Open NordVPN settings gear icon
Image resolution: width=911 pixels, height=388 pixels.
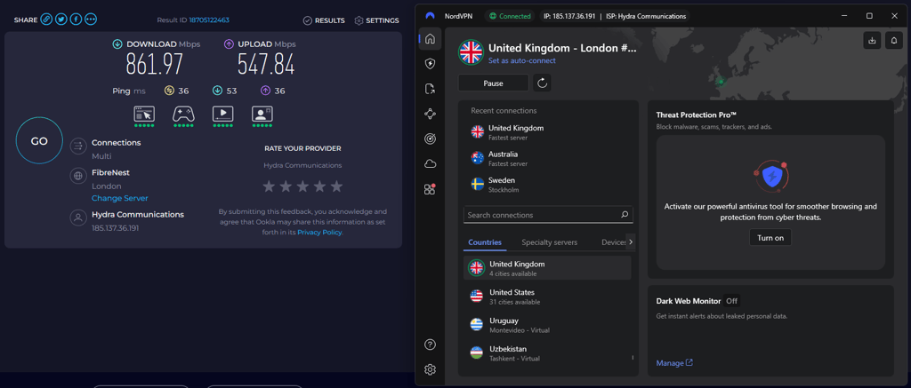[430, 369]
